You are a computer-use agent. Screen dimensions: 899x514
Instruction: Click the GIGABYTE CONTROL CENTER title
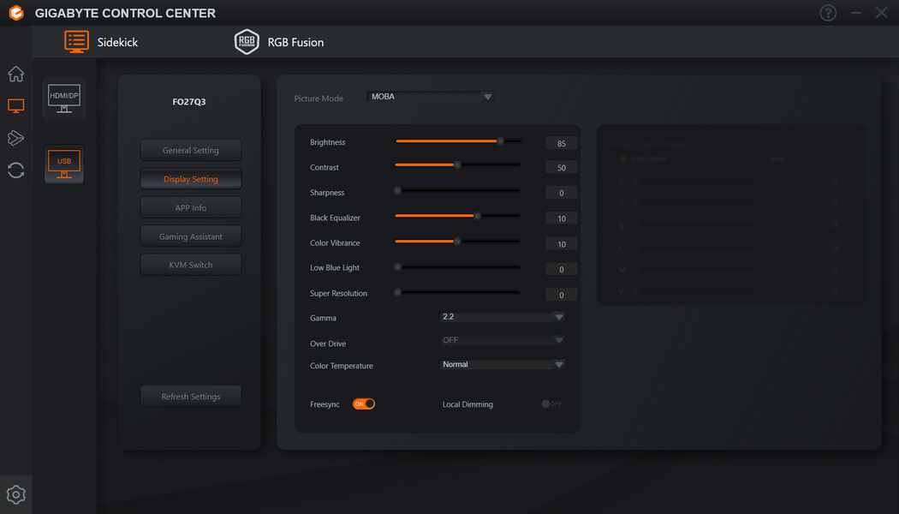[x=126, y=13]
